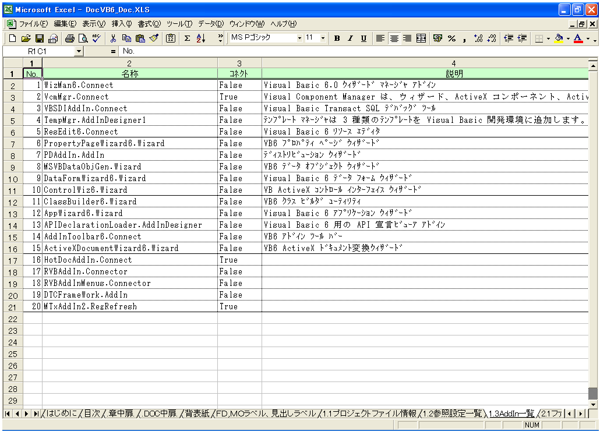
Task: Open the 書式(O) menu
Action: pyautogui.click(x=149, y=24)
